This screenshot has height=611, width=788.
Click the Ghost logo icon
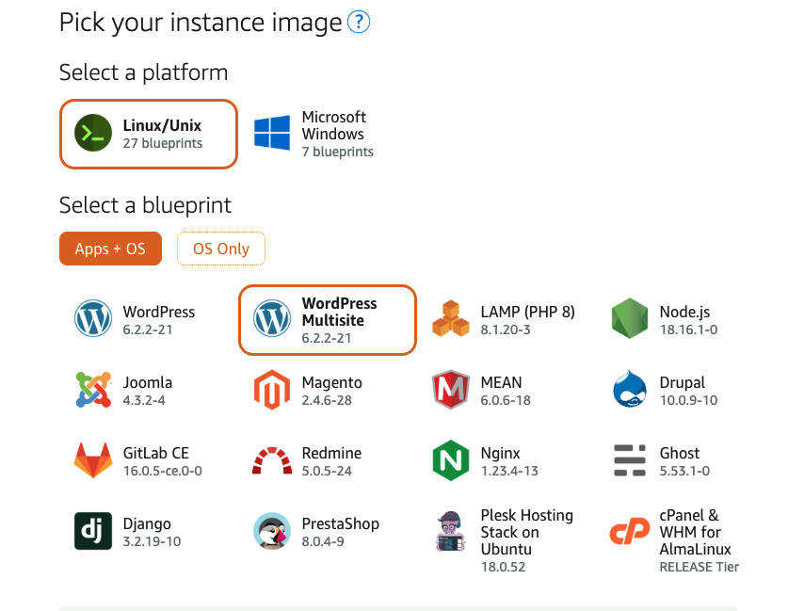tap(630, 460)
